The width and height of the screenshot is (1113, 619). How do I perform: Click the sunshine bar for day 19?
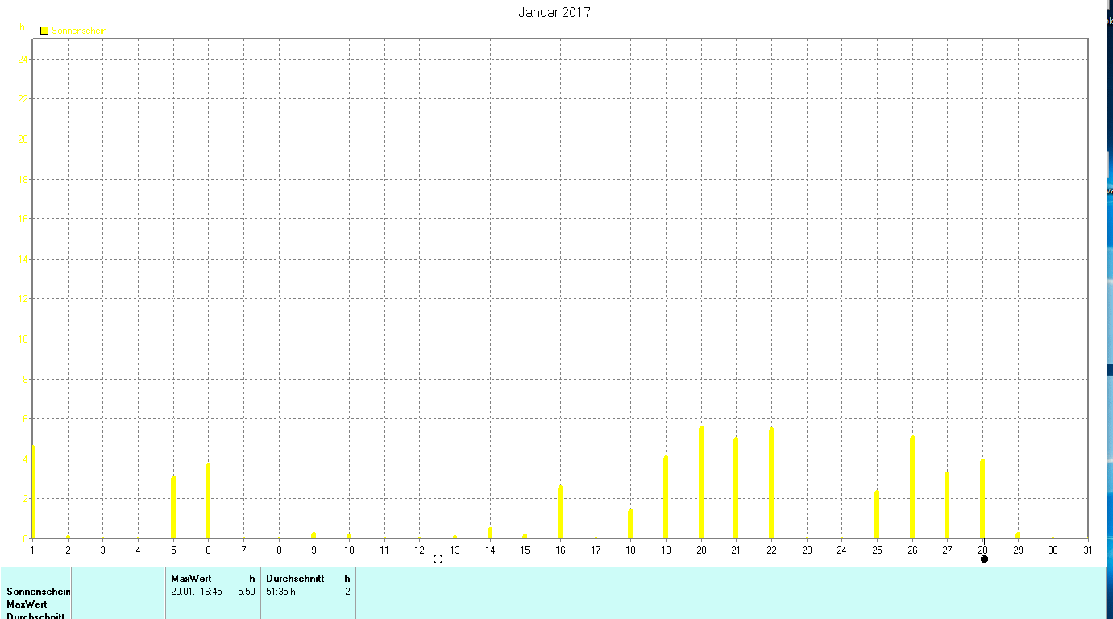(666, 496)
